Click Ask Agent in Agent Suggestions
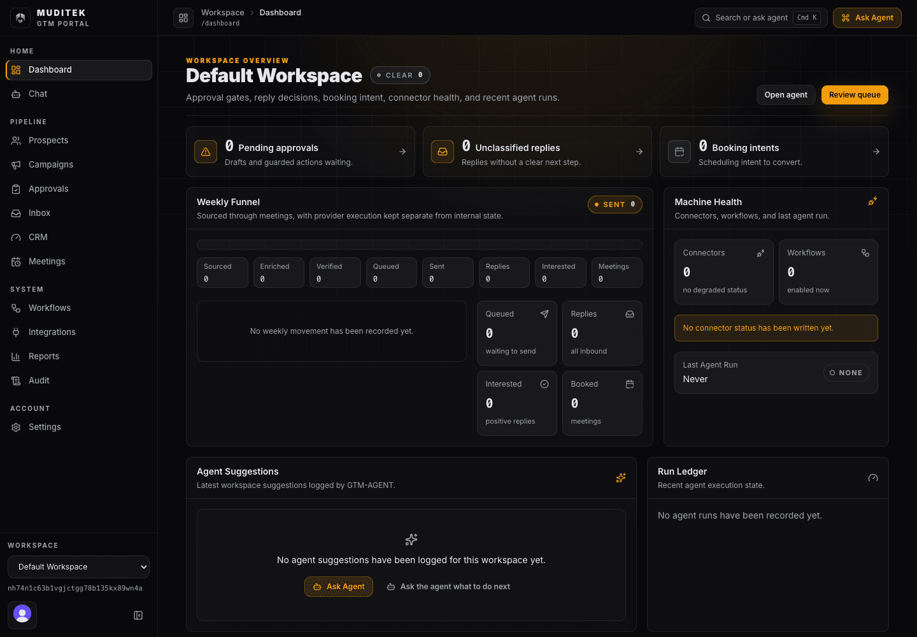 click(x=339, y=587)
